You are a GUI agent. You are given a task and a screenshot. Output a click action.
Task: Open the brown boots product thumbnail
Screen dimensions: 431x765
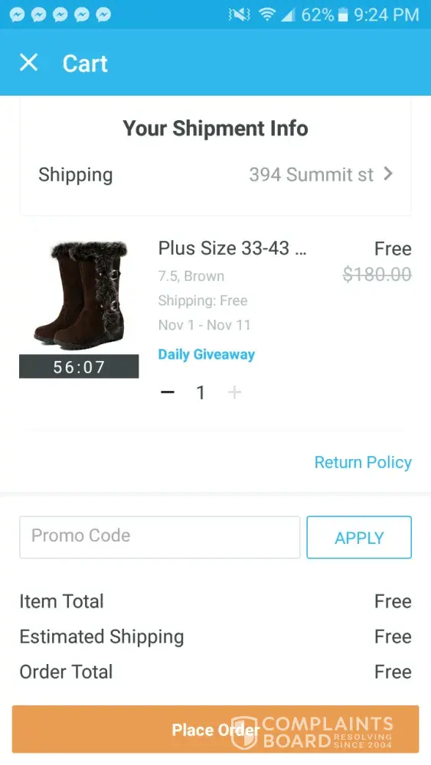coord(79,295)
